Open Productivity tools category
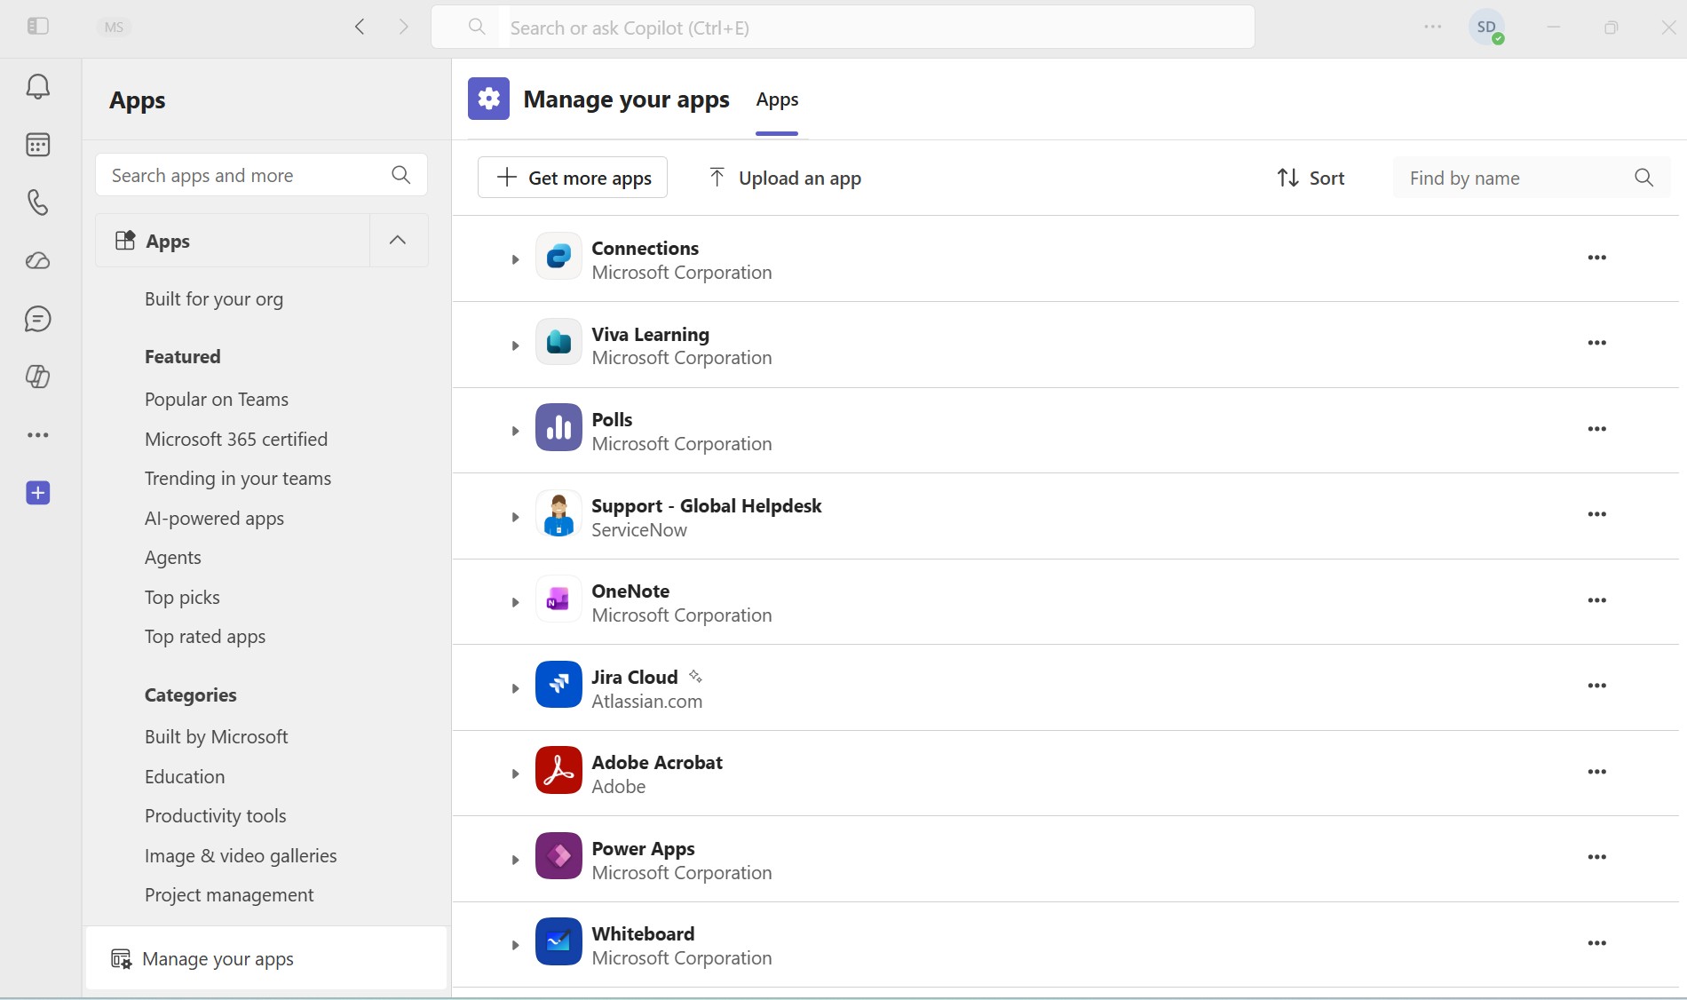Viewport: 1687px width, 1000px height. [x=216, y=816]
